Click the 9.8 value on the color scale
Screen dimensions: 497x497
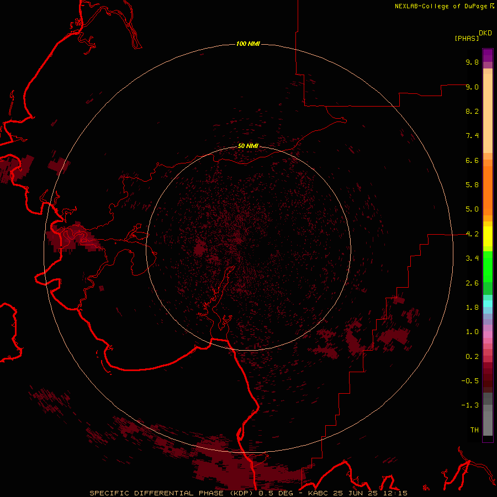pyautogui.click(x=472, y=62)
